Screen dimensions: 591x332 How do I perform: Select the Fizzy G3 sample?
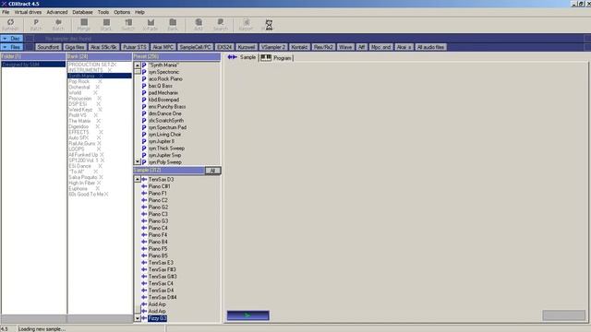[x=157, y=318]
